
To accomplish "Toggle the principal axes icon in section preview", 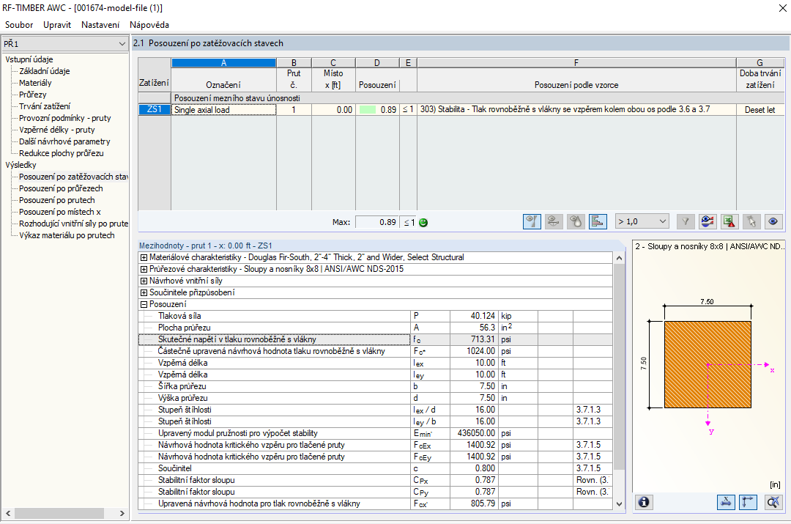I will click(748, 502).
